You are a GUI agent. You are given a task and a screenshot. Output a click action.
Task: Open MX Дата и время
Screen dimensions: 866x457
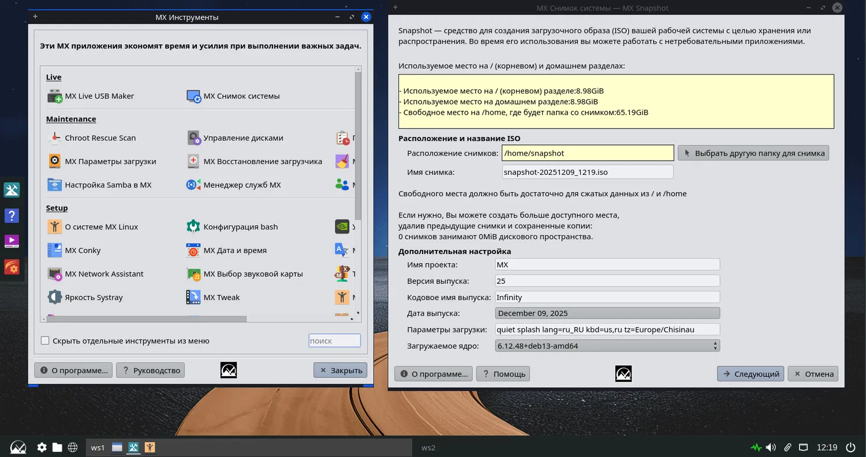[x=226, y=250]
